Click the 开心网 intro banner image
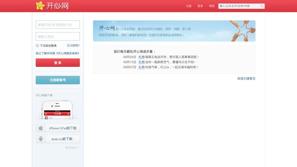 [x=174, y=31]
